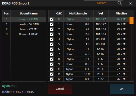Uncheck the OSC 8 Nylon 8-L checkbox
Image resolution: width=136 pixels, height=96 pixels.
click(x=51, y=59)
